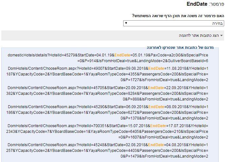
Task: Click the פרמטר label beside EndDate
Action: (x=217, y=4)
